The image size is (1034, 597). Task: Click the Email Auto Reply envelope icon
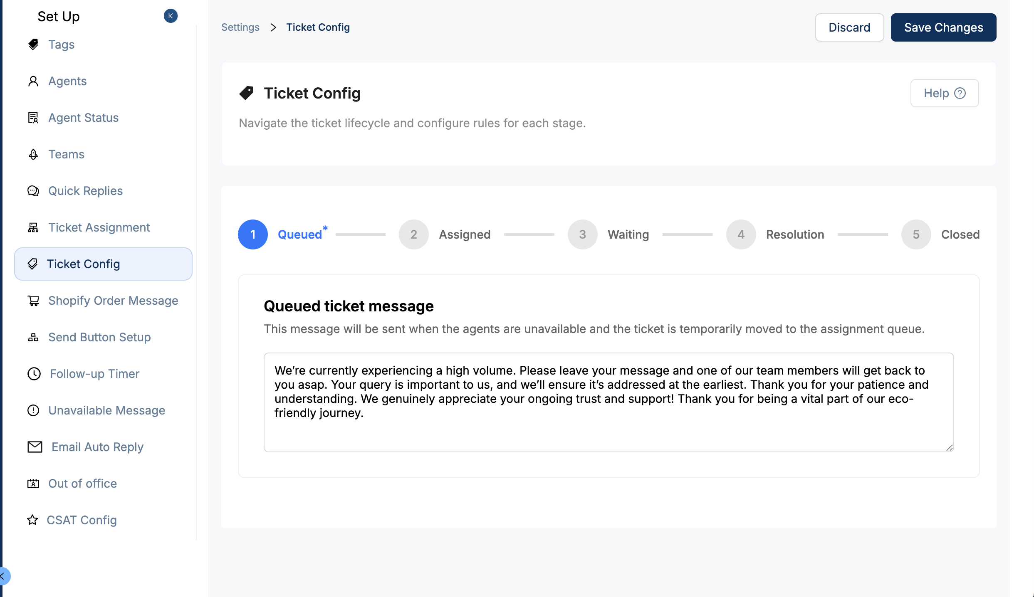pos(35,447)
